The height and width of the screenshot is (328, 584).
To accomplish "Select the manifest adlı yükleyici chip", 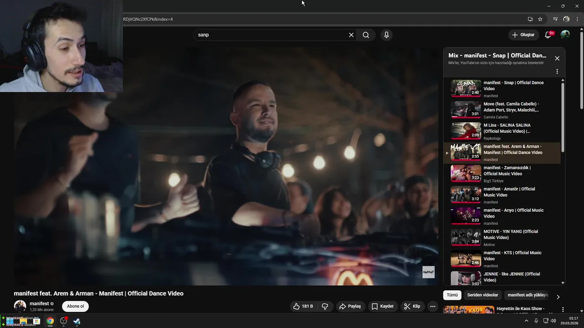I will pyautogui.click(x=528, y=295).
